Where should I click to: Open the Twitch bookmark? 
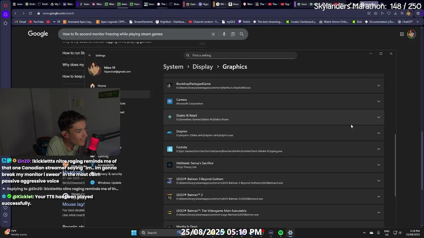click(x=244, y=22)
